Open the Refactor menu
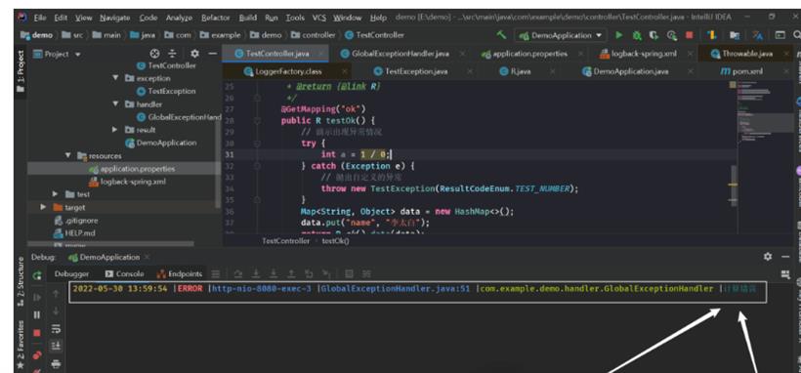This screenshot has height=373, width=801. (216, 18)
